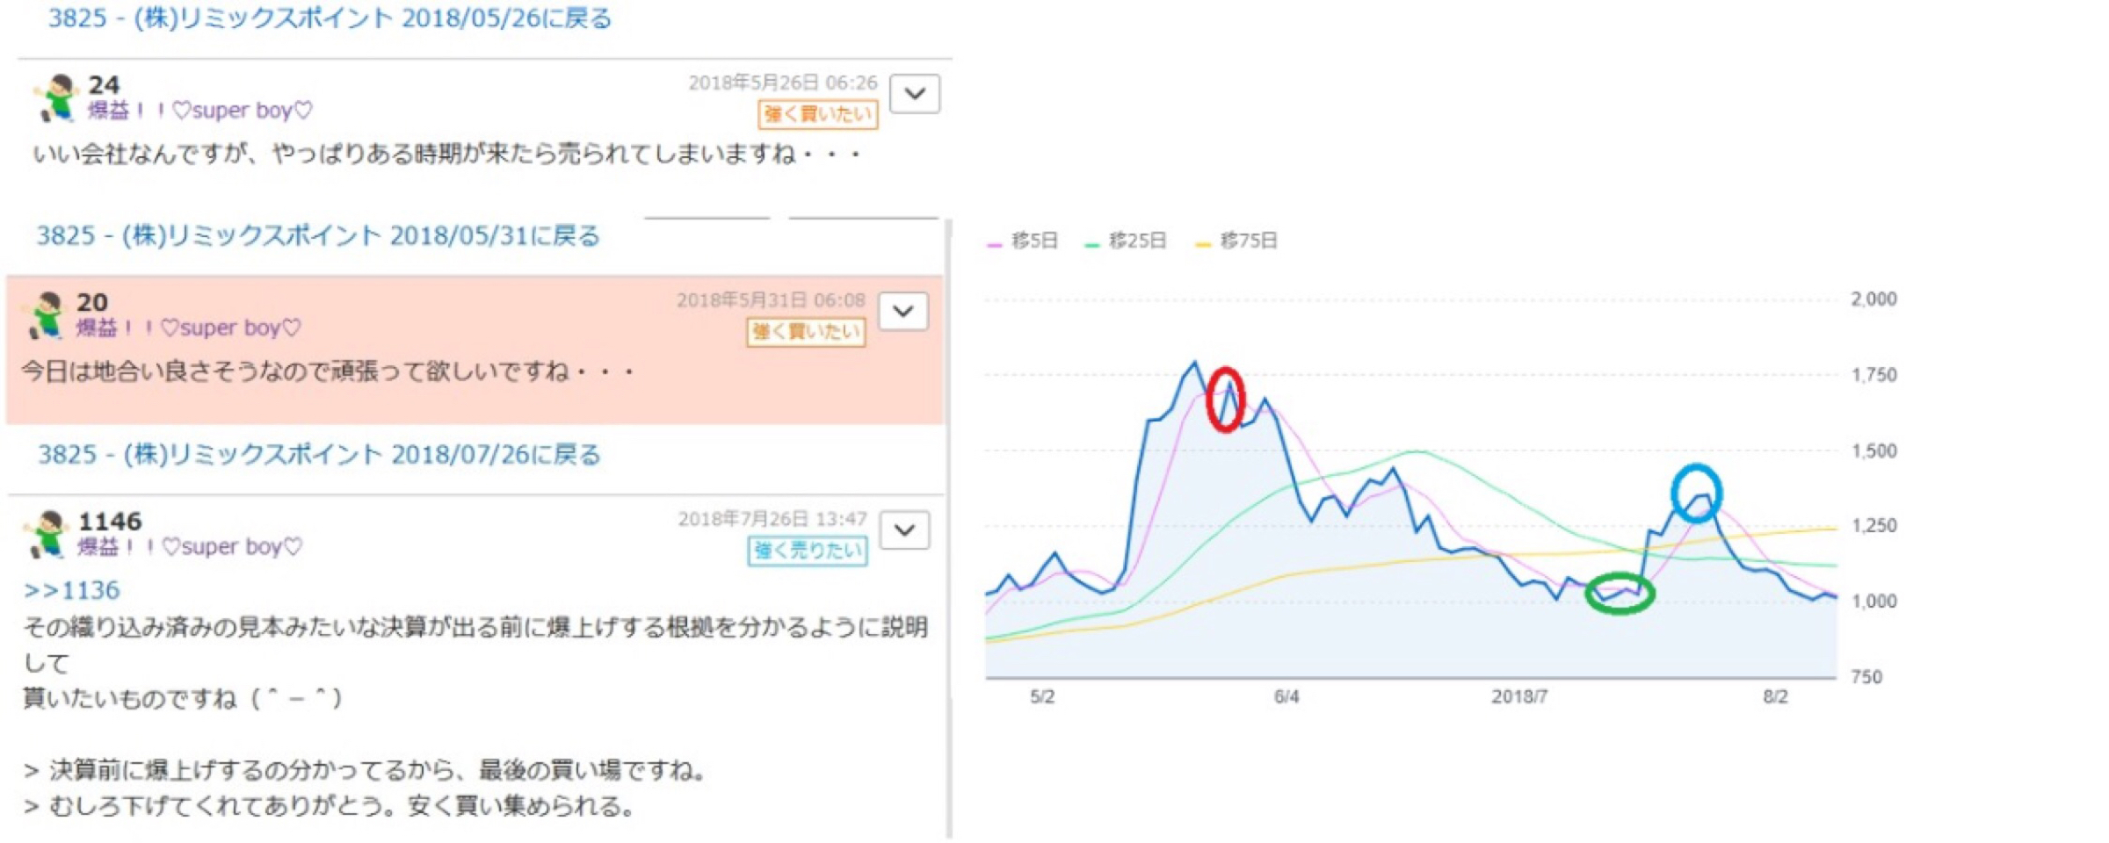Open link back to Remixpoint 2018/05/26
This screenshot has width=2109, height=843.
pos(330,18)
